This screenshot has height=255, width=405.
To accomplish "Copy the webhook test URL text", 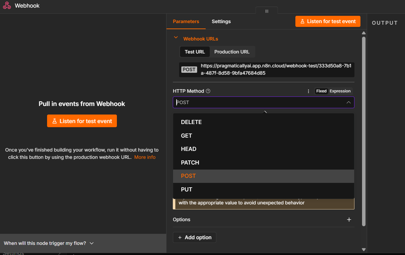I will click(276, 70).
